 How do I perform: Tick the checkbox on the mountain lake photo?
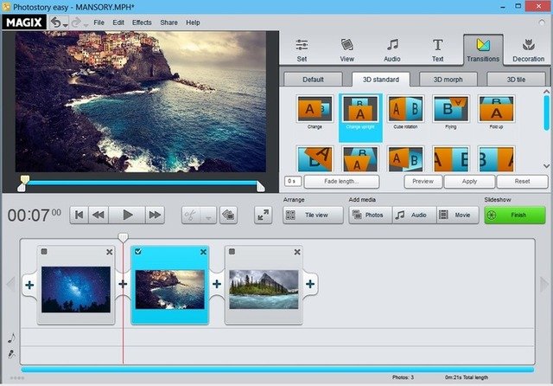click(233, 252)
